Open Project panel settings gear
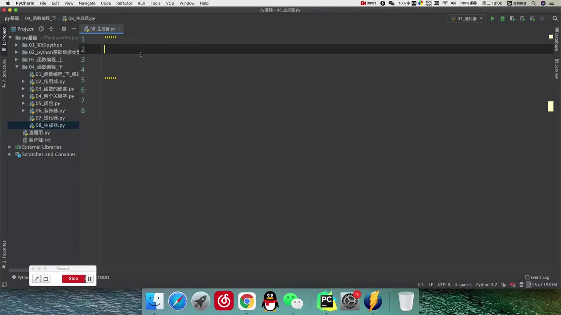This screenshot has width=561, height=315. click(x=64, y=29)
